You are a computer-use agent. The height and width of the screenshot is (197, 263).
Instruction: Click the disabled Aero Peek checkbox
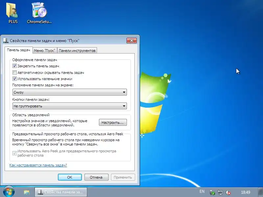[x=14, y=153]
